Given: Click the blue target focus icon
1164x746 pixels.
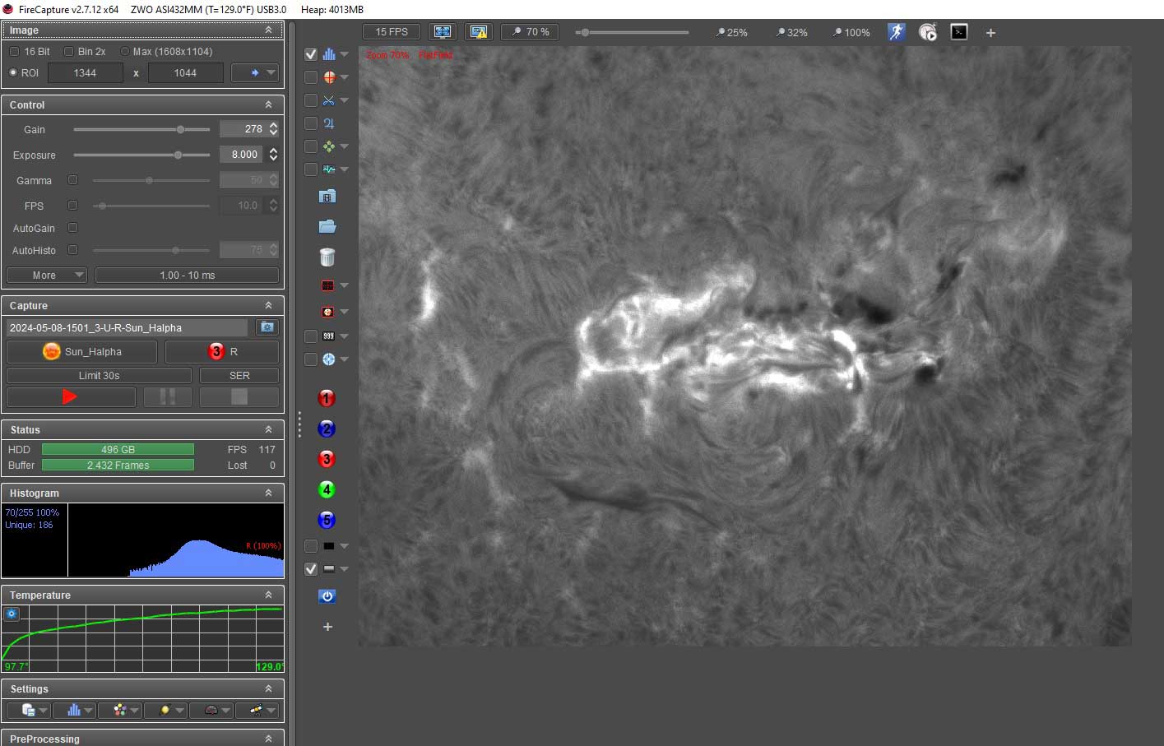Looking at the screenshot, I should click(328, 359).
